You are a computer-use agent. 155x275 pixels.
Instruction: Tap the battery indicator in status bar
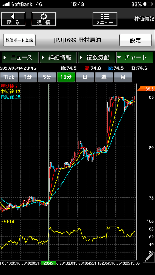click(x=148, y=4)
